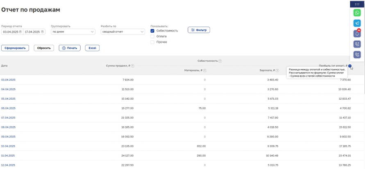Click salary cell 3 483.40
Screen dimensions: 365x169
(x=272, y=80)
